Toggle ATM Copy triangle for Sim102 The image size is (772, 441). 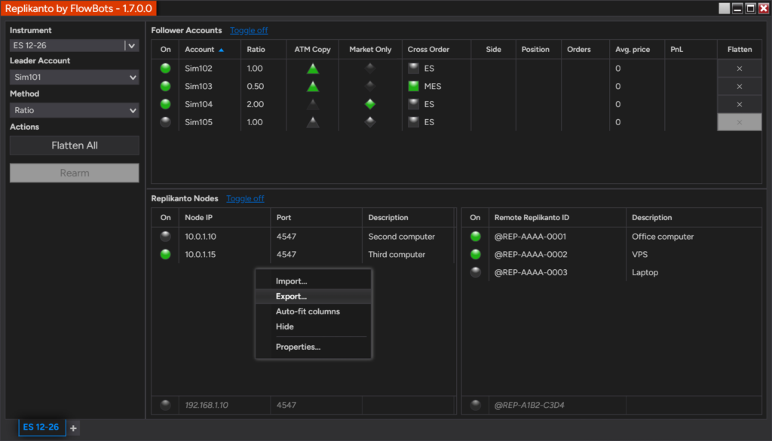pyautogui.click(x=313, y=69)
